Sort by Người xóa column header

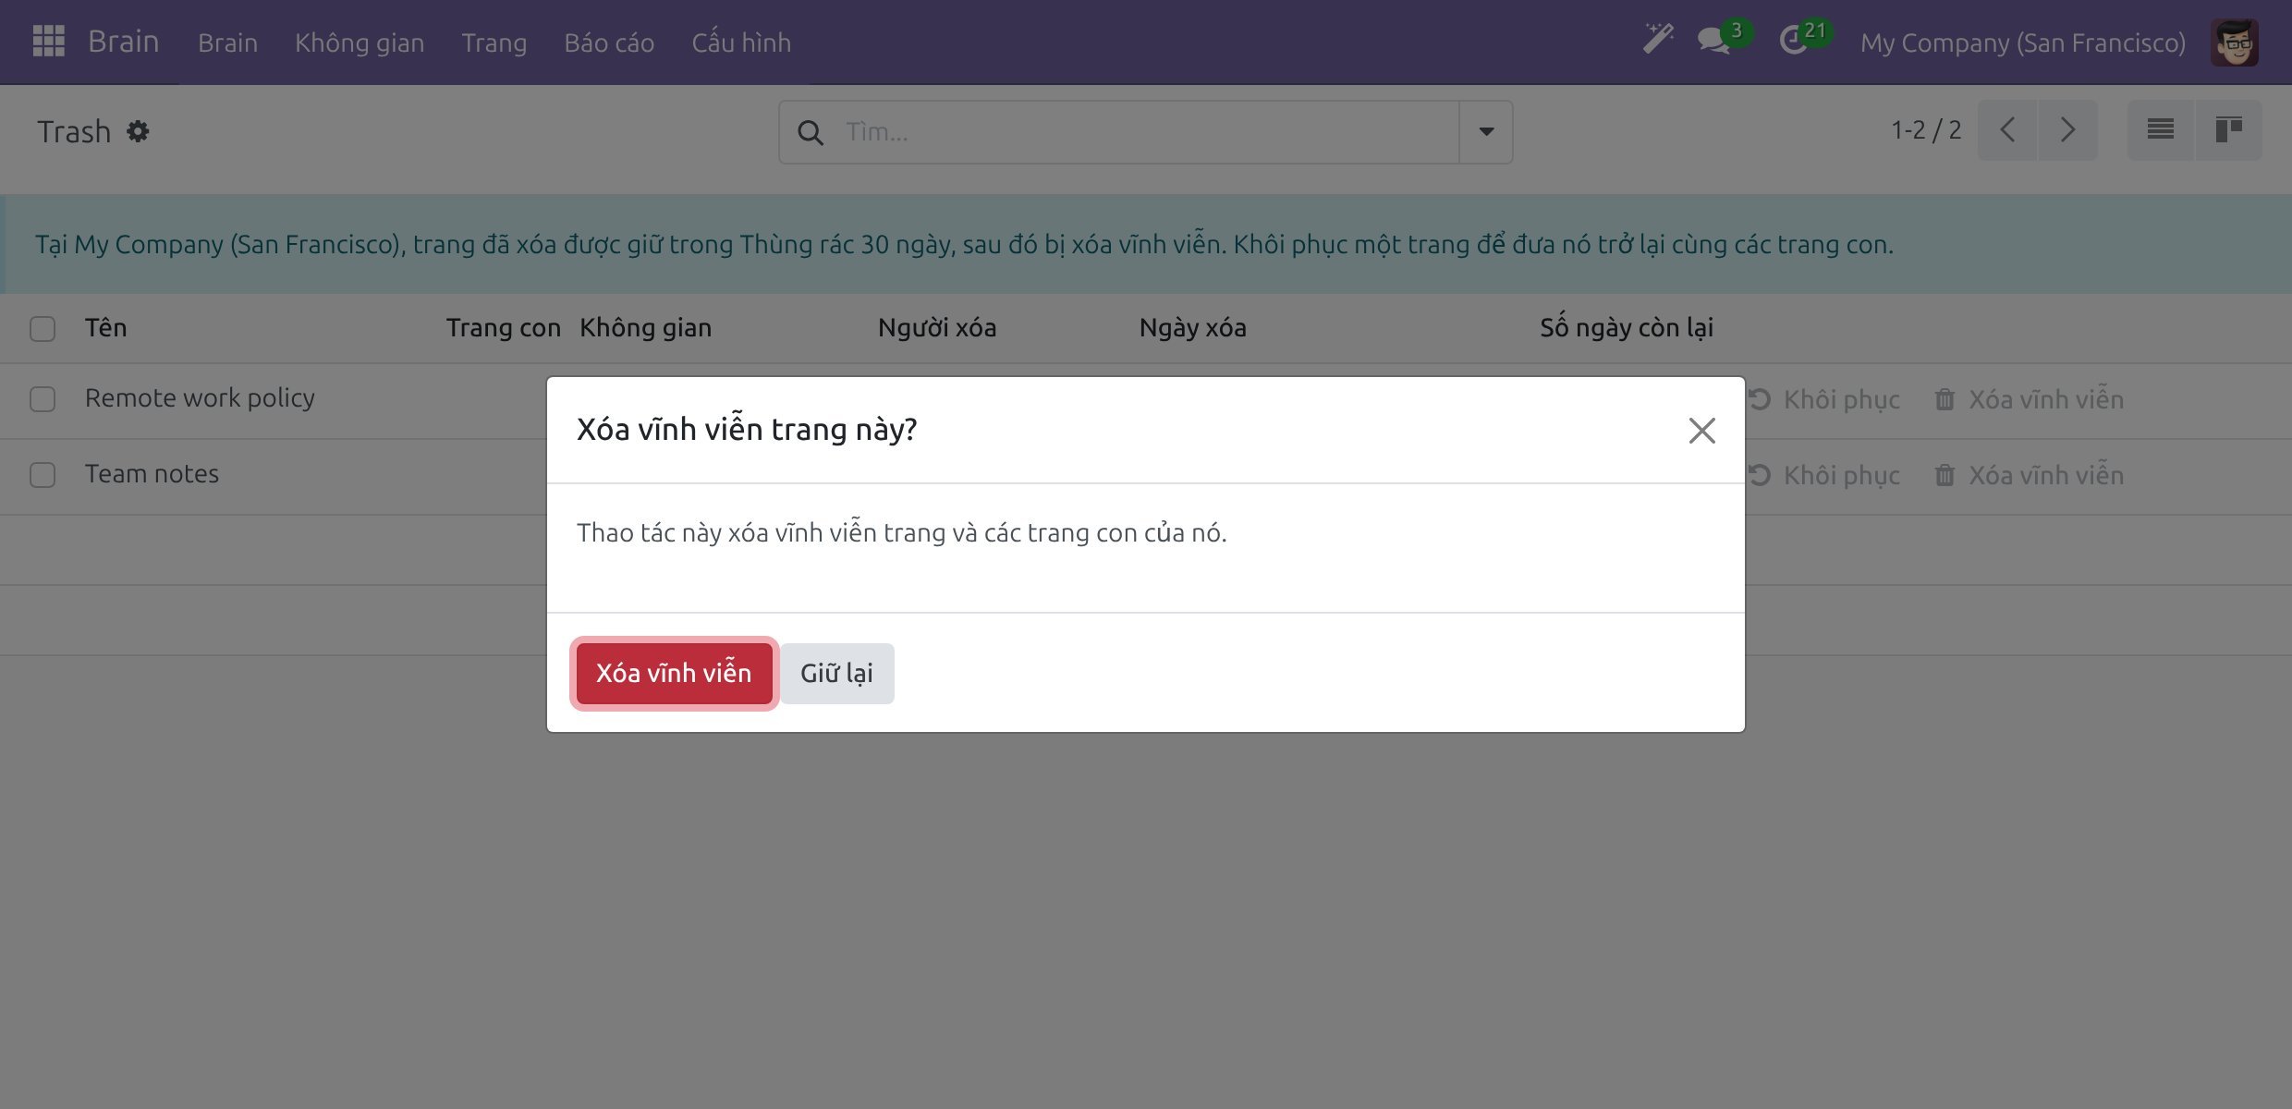(x=936, y=327)
